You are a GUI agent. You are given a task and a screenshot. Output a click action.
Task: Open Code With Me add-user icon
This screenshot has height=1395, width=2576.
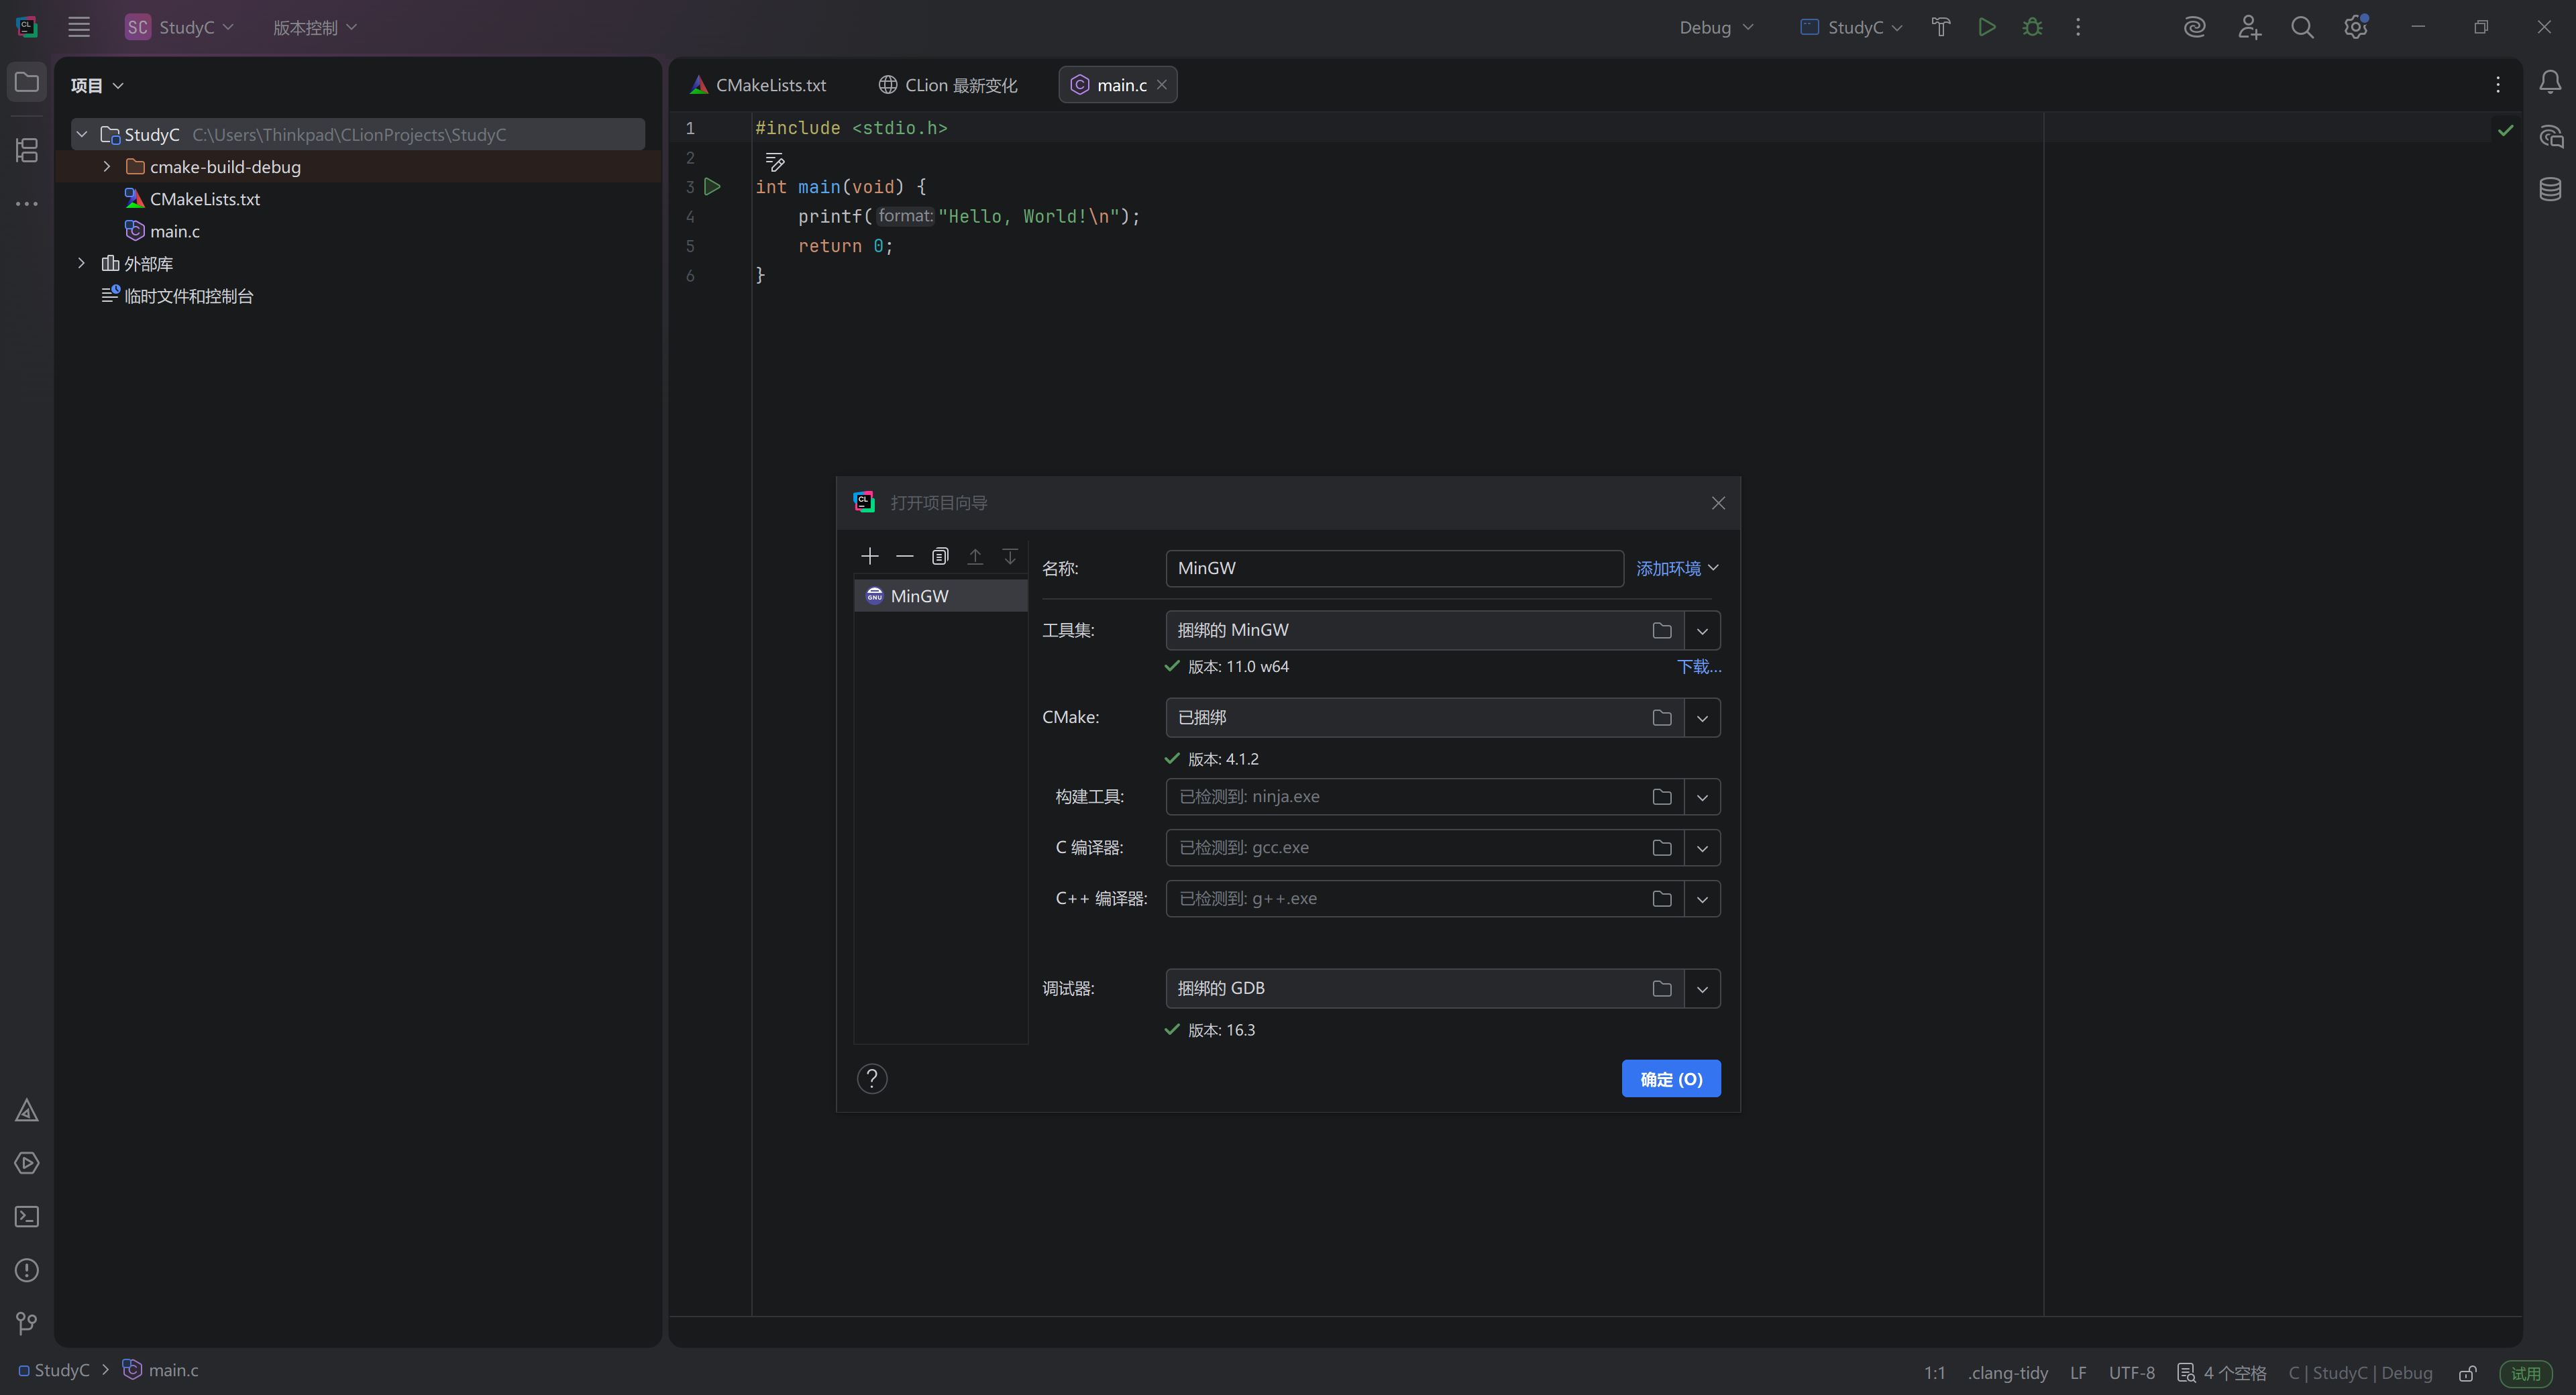[x=2249, y=27]
